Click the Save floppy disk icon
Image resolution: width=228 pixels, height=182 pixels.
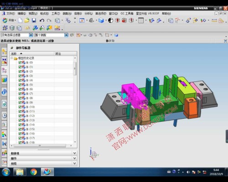point(34,20)
